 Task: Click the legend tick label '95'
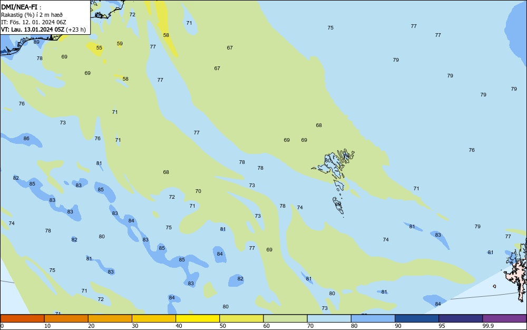click(442, 326)
